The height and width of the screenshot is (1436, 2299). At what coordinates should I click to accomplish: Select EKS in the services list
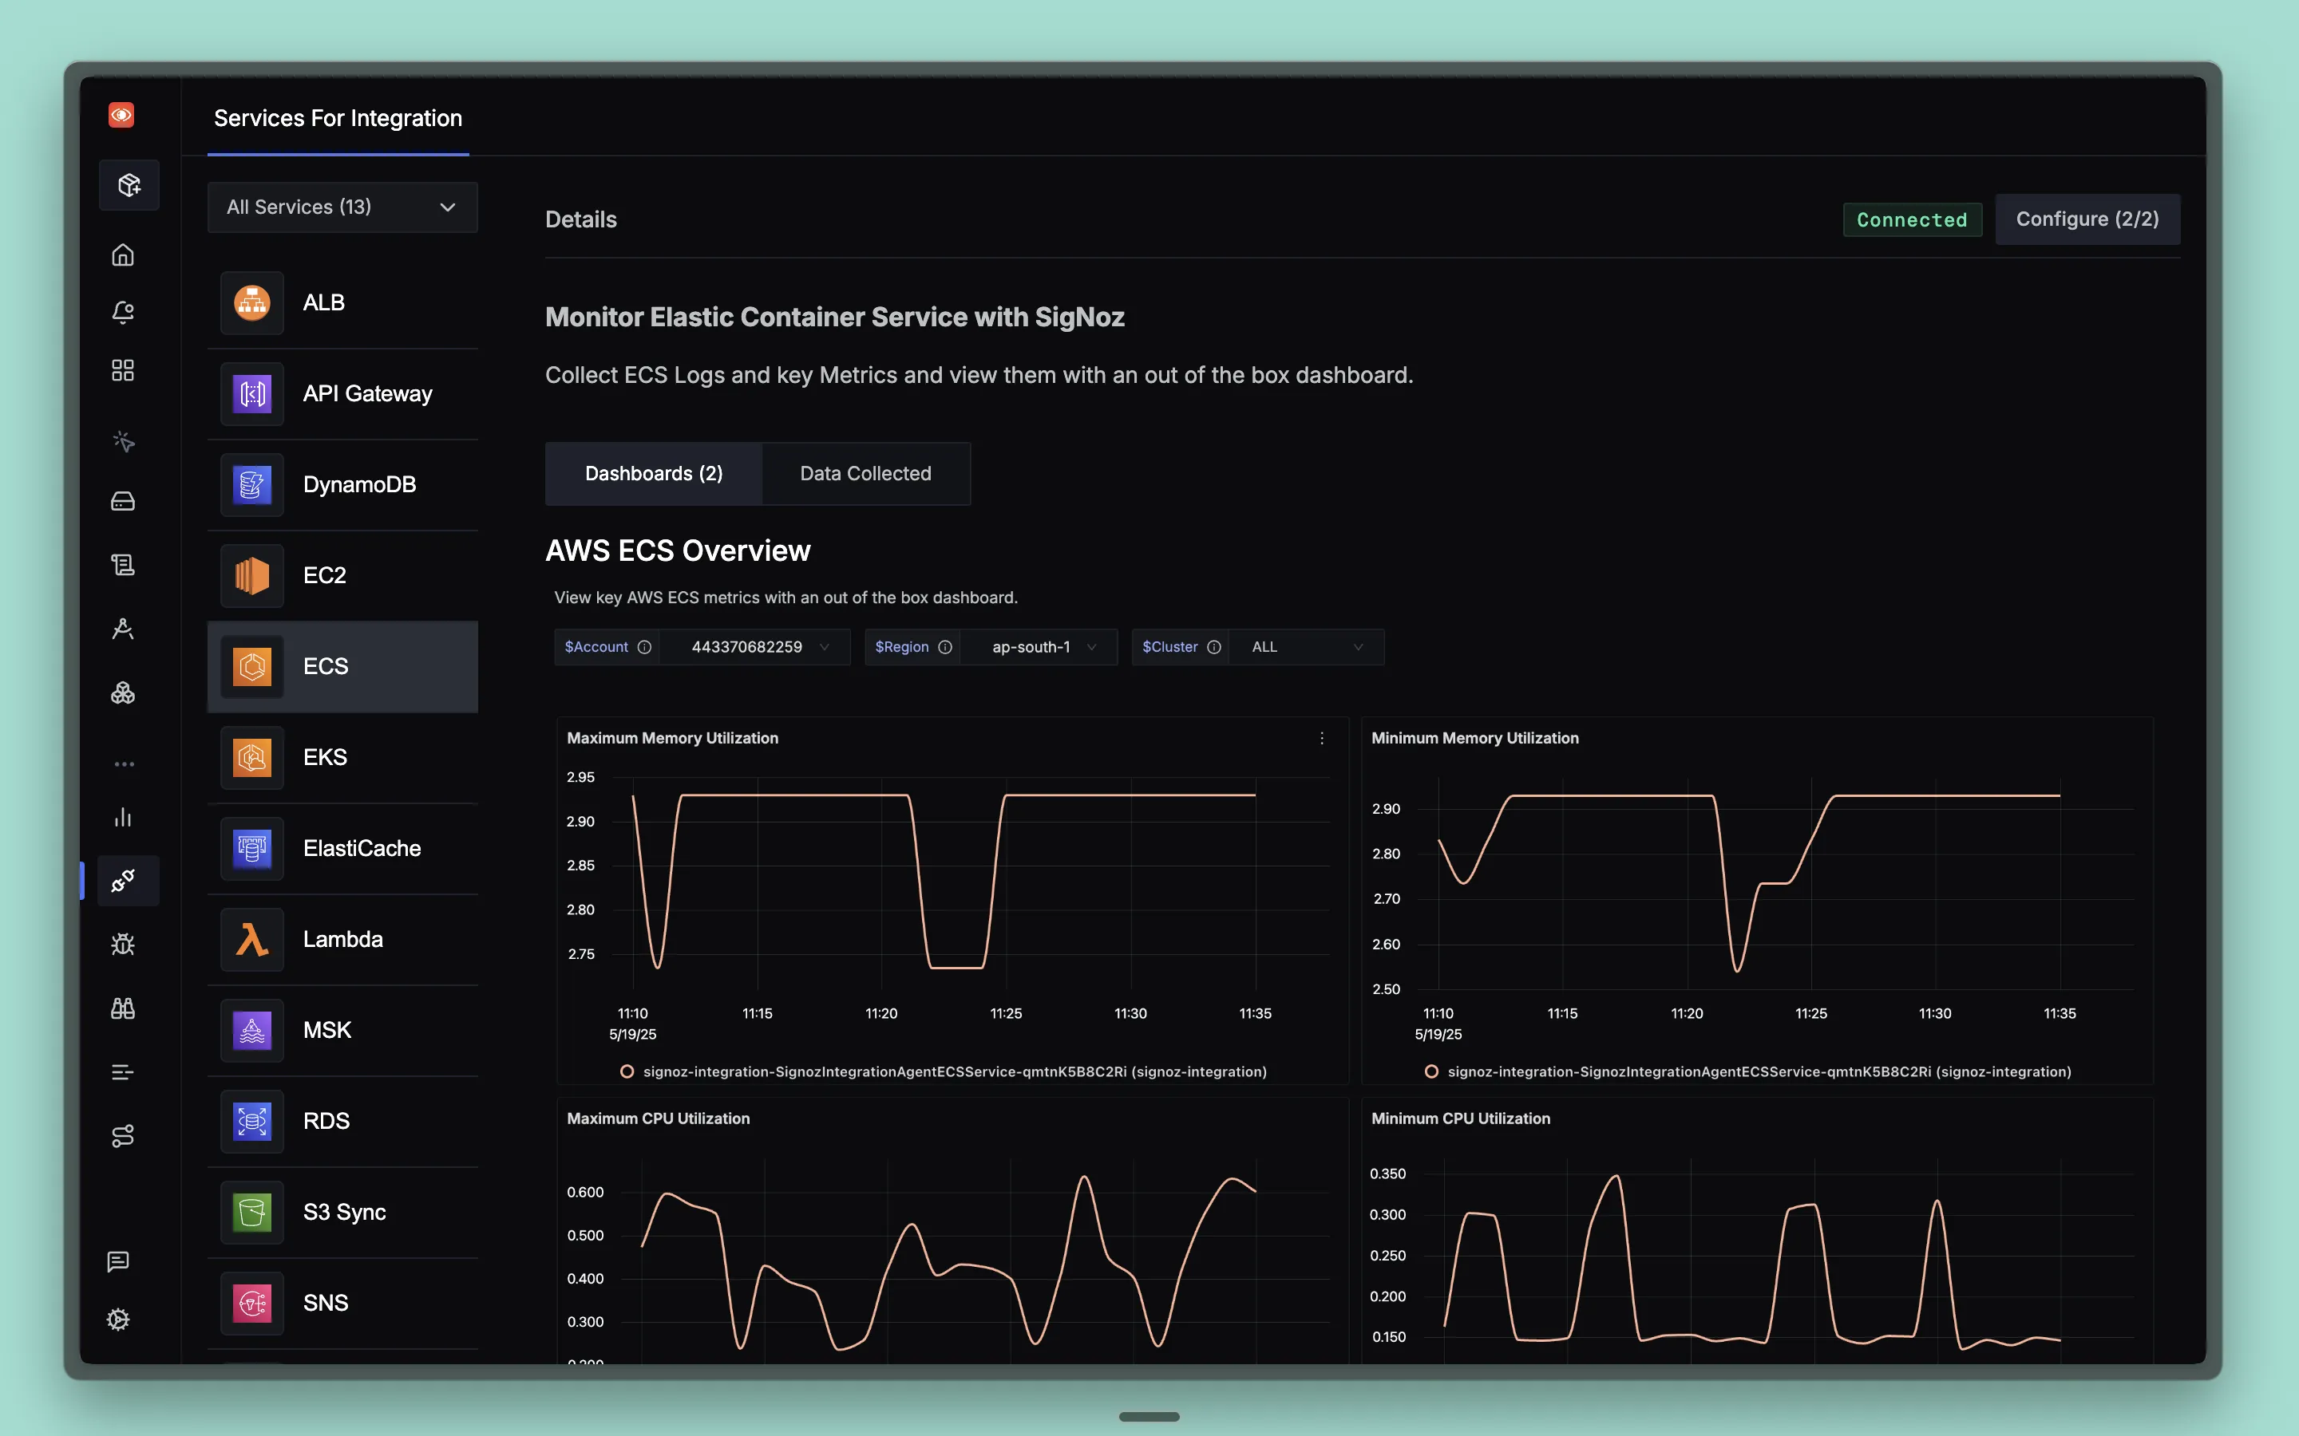click(342, 758)
